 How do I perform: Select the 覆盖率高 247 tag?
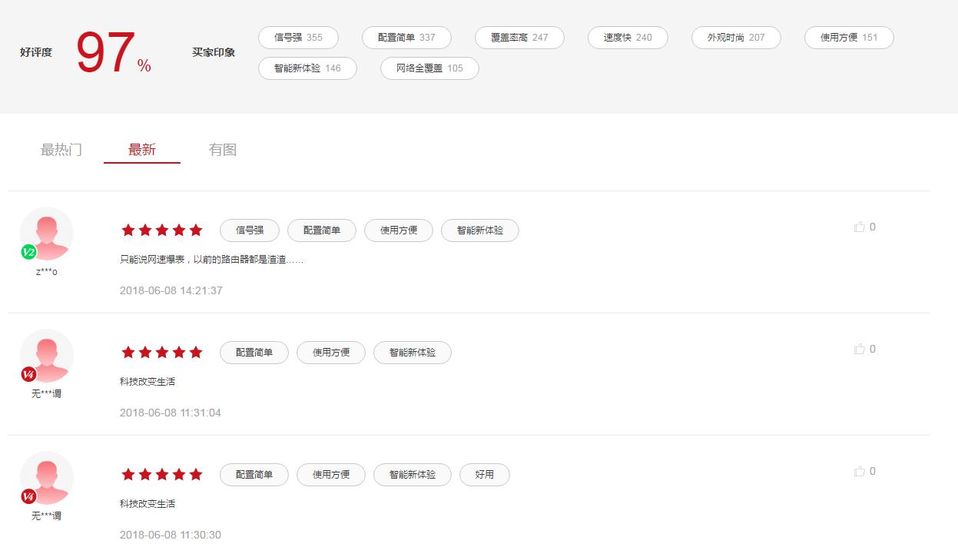[x=519, y=38]
